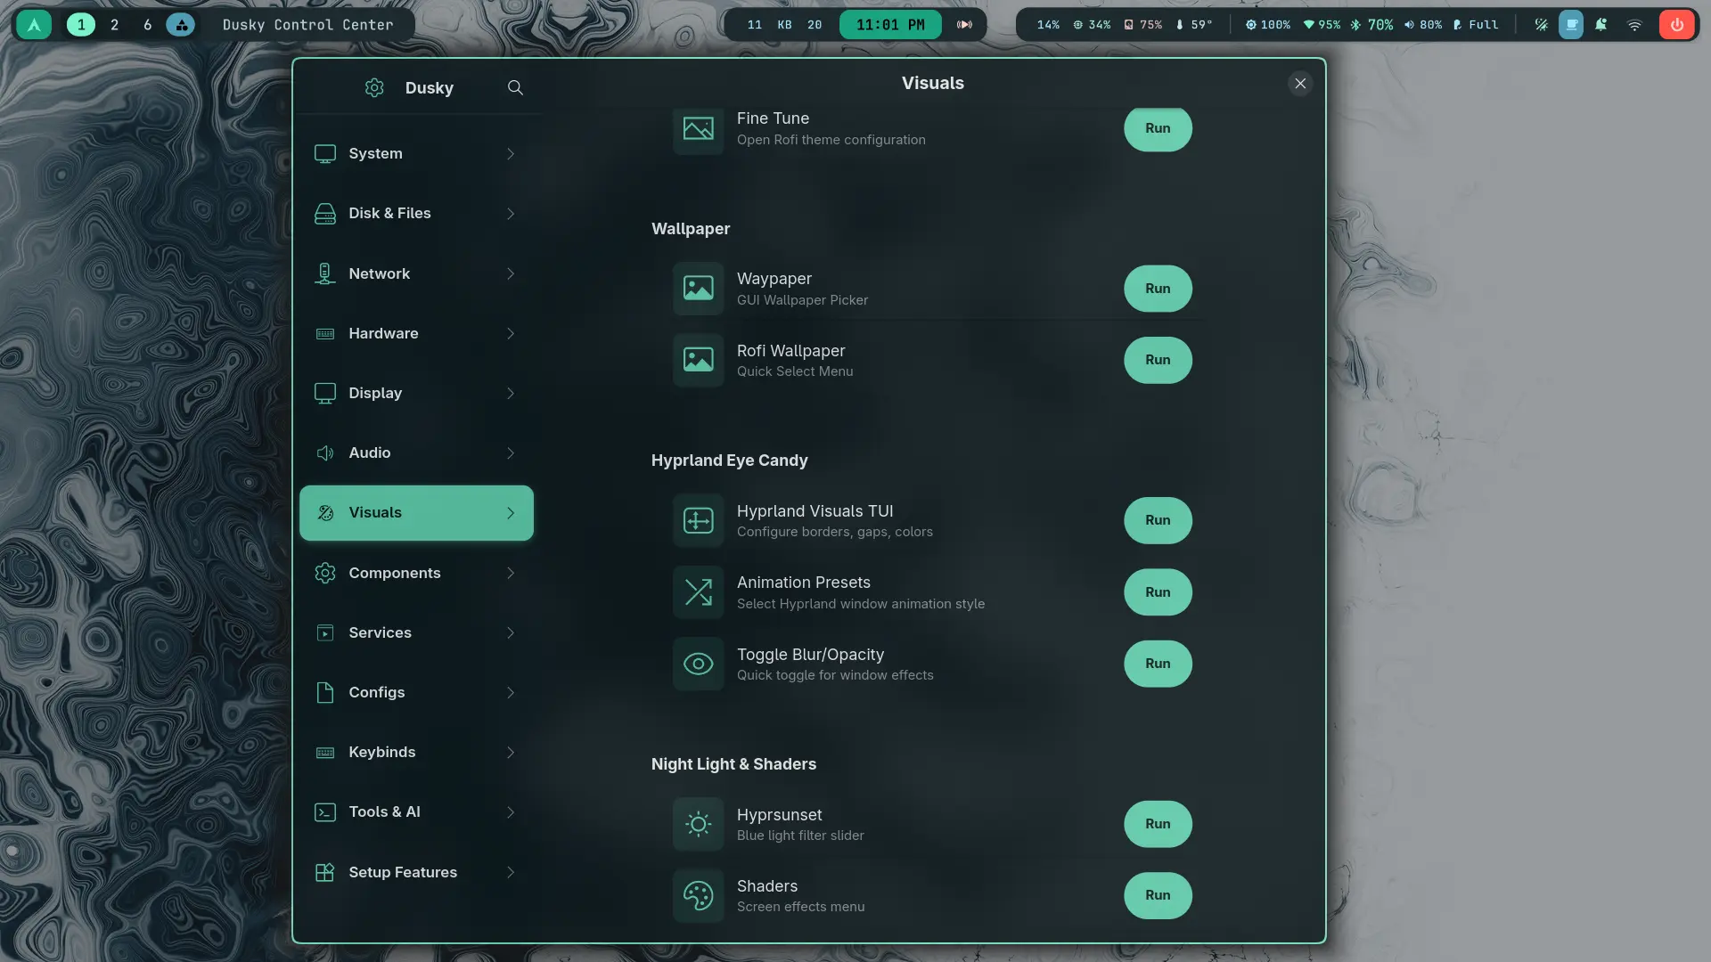The height and width of the screenshot is (962, 1711).
Task: Click the brightness 100% indicator
Action: tap(1268, 25)
